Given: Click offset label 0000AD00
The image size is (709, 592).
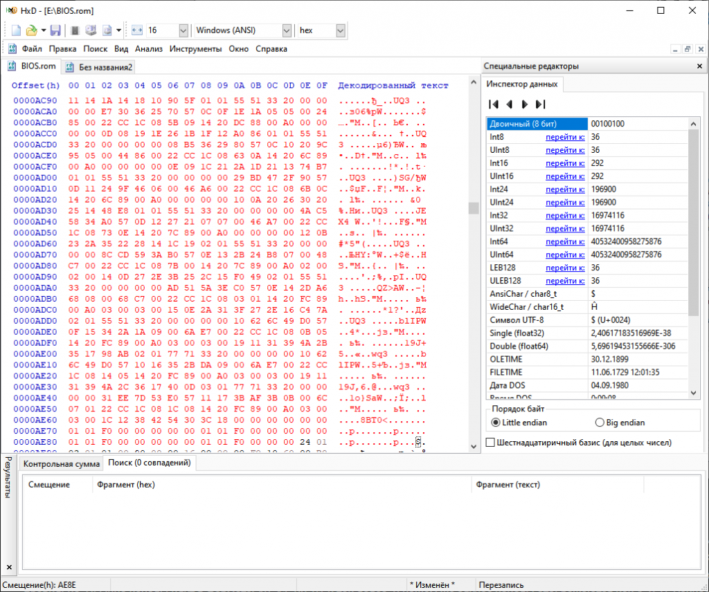Looking at the screenshot, I should tap(35, 178).
